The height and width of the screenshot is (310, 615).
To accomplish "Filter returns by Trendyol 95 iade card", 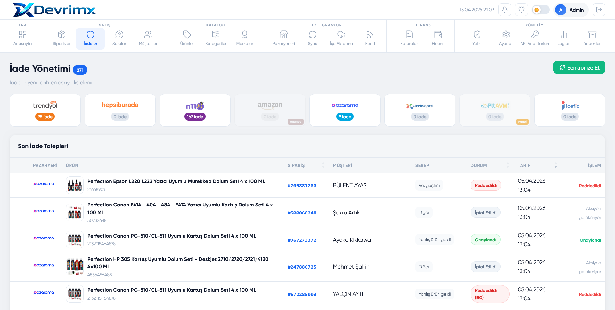I will pos(45,110).
